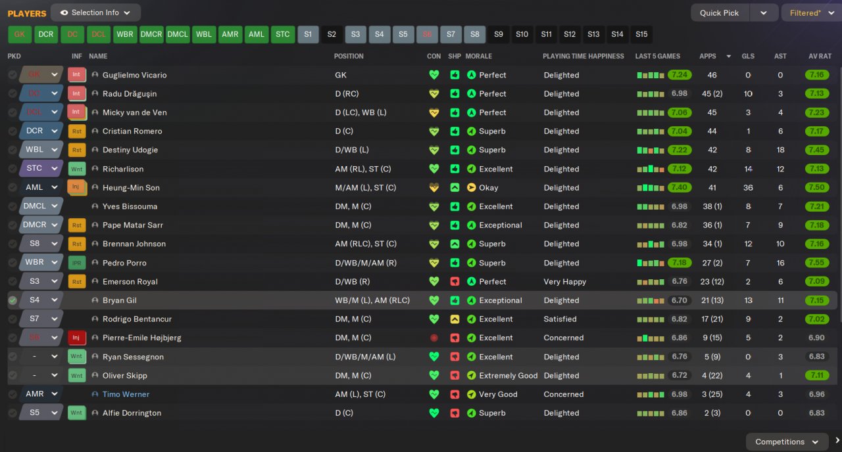Click the last 5 games form bars for Pedro Porro
The width and height of the screenshot is (842, 452).
pos(651,263)
